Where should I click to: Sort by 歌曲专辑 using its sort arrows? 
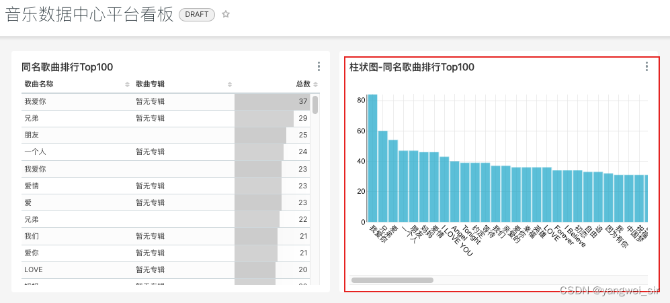click(x=230, y=84)
